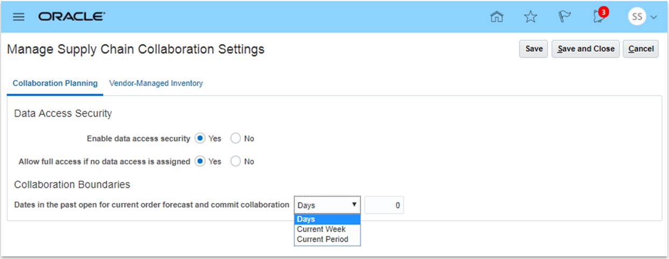Select No for Enable data access security
Screen dimensions: 669x259
[235, 138]
